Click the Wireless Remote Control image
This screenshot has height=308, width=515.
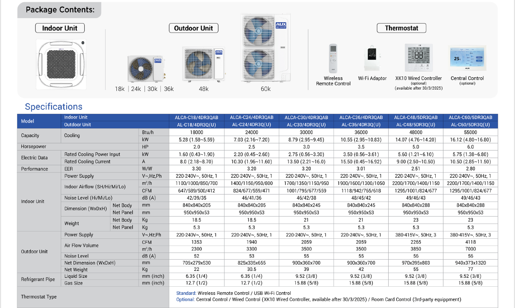(333, 58)
